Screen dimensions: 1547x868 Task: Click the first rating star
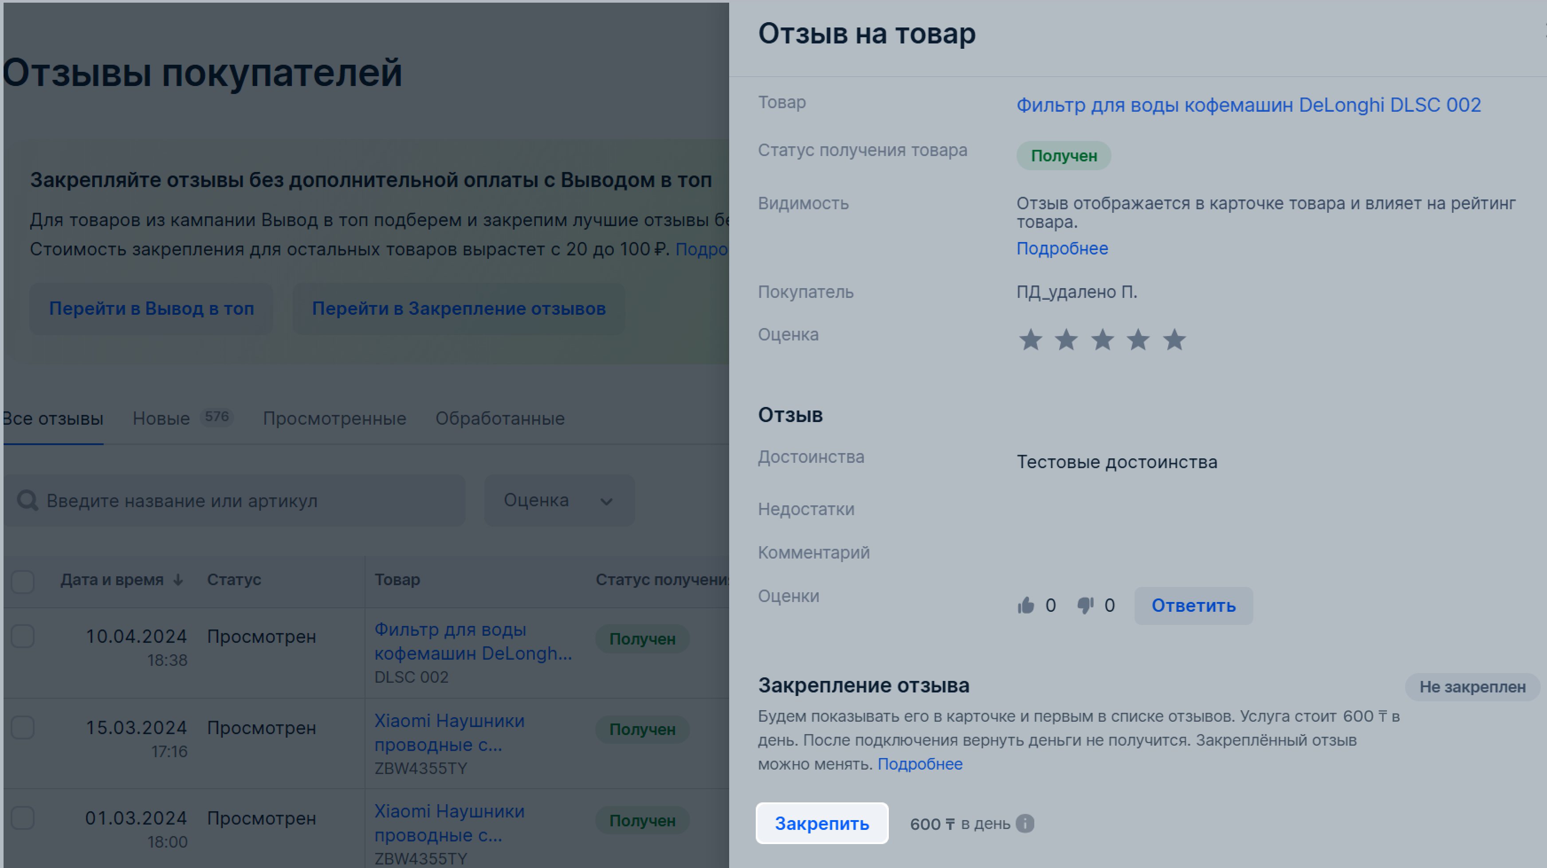(1031, 340)
